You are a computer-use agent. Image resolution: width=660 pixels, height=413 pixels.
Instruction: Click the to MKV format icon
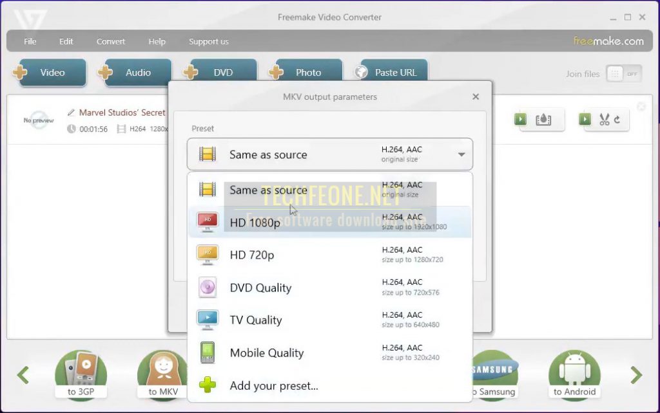[x=163, y=375]
